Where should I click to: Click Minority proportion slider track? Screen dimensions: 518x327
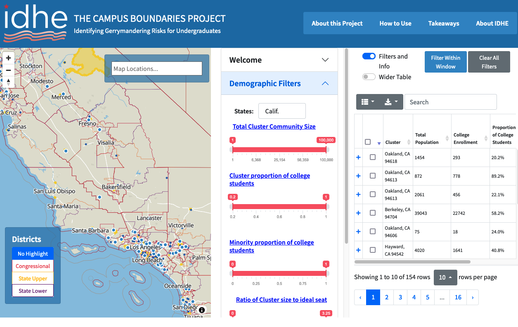point(279,273)
